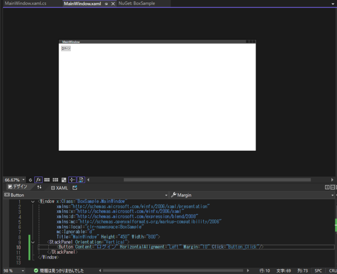Select the デザイン (Design) pane tab

tap(18, 187)
